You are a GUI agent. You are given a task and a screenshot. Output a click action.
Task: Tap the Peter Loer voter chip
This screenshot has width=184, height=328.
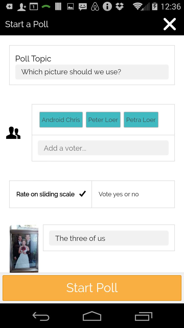(103, 120)
